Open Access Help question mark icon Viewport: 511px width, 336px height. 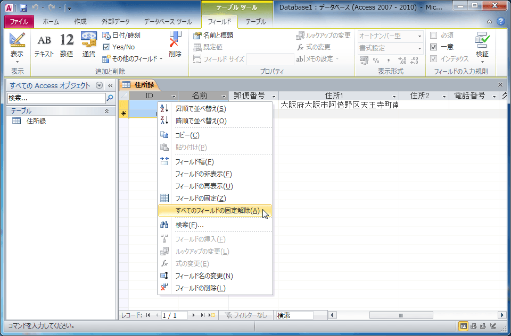500,22
